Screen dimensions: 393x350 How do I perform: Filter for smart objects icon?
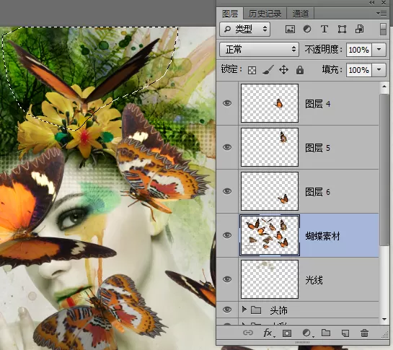coord(359,29)
